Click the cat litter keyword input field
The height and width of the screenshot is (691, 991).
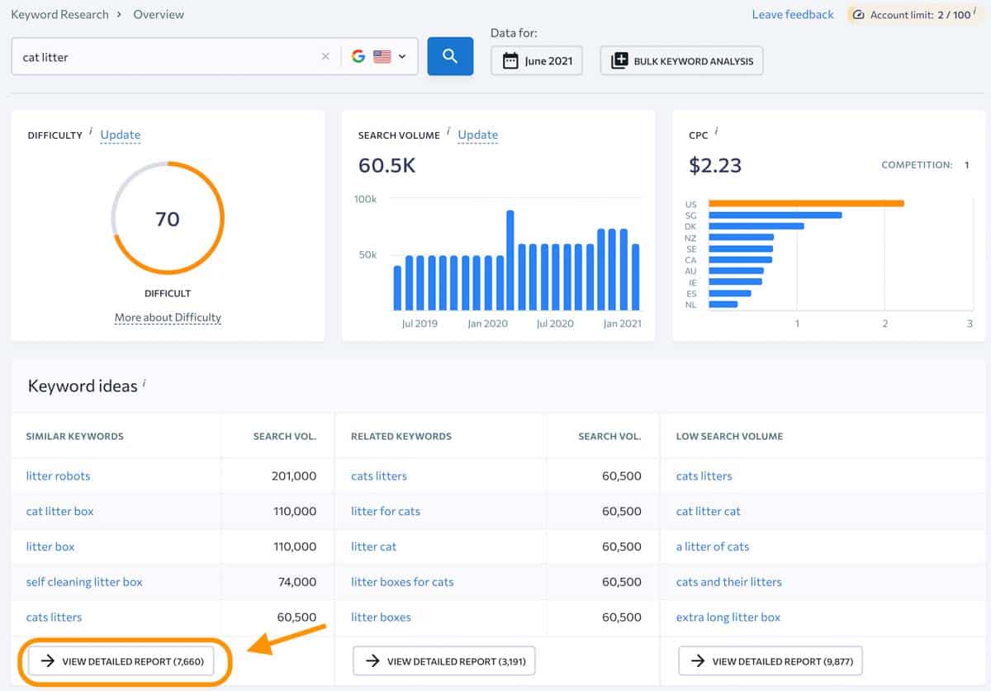point(165,57)
